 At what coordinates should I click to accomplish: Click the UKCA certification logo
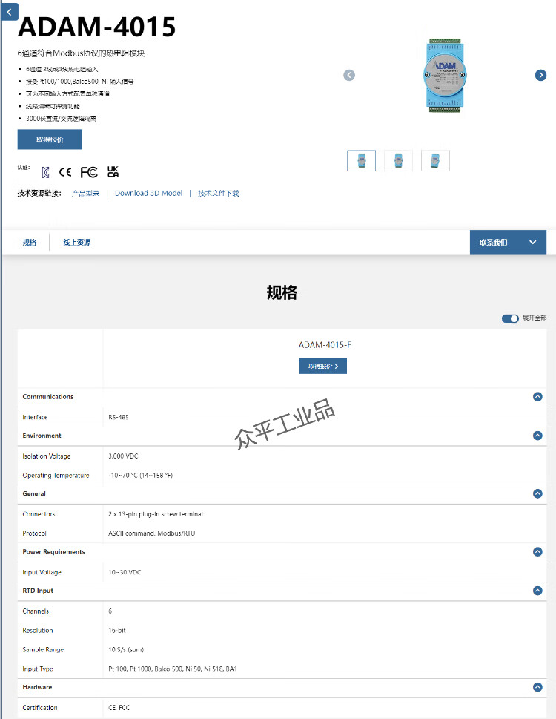tap(113, 172)
